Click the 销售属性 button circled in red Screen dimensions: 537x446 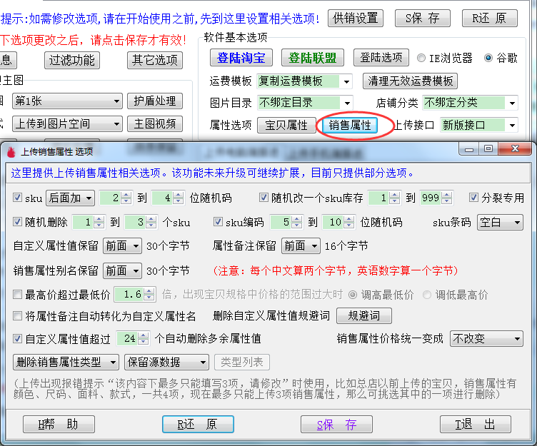click(350, 125)
